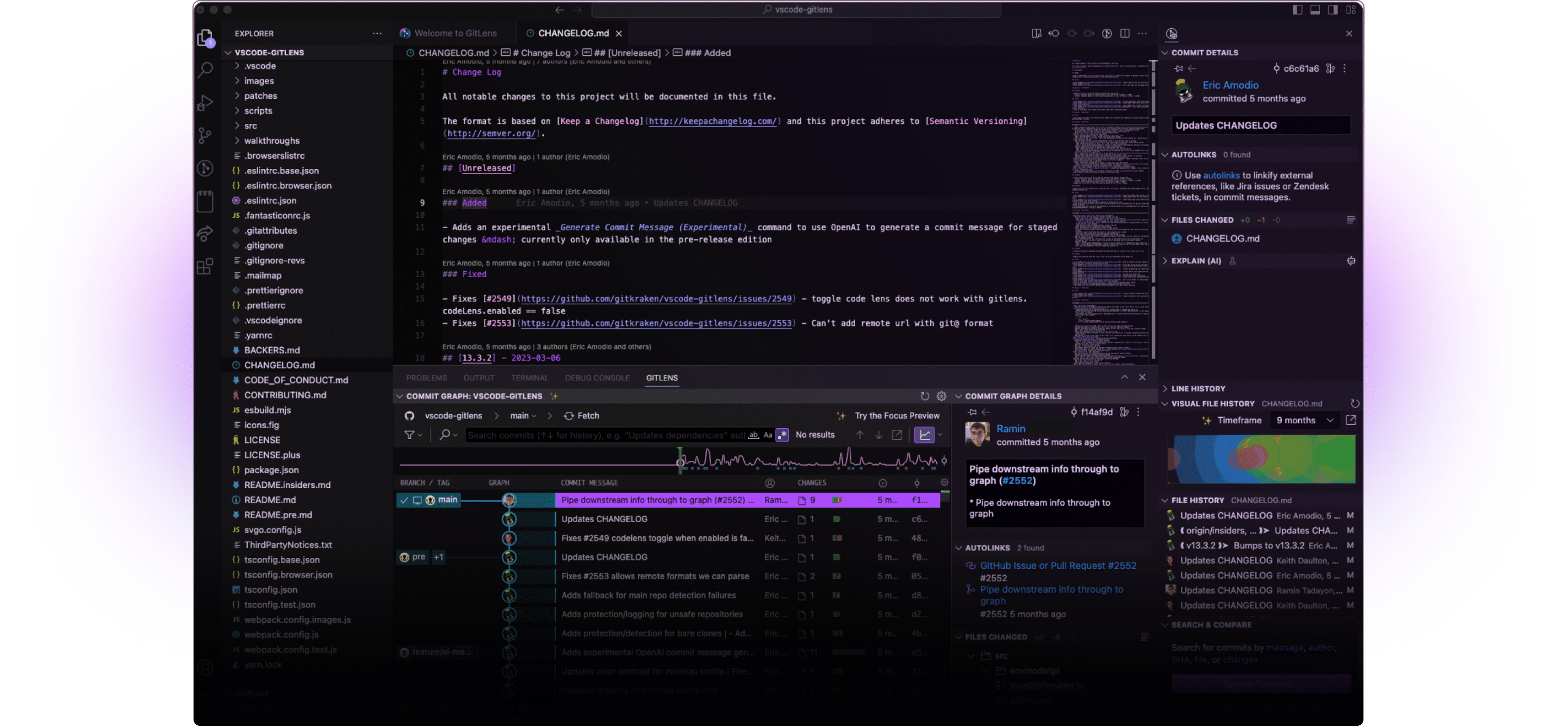This screenshot has height=727, width=1557.
Task: Toggle Match Whole Word in commit search
Action: click(752, 435)
